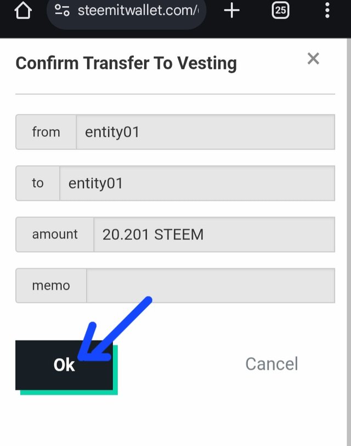
Task: Open a new tab with plus icon
Action: (x=232, y=10)
